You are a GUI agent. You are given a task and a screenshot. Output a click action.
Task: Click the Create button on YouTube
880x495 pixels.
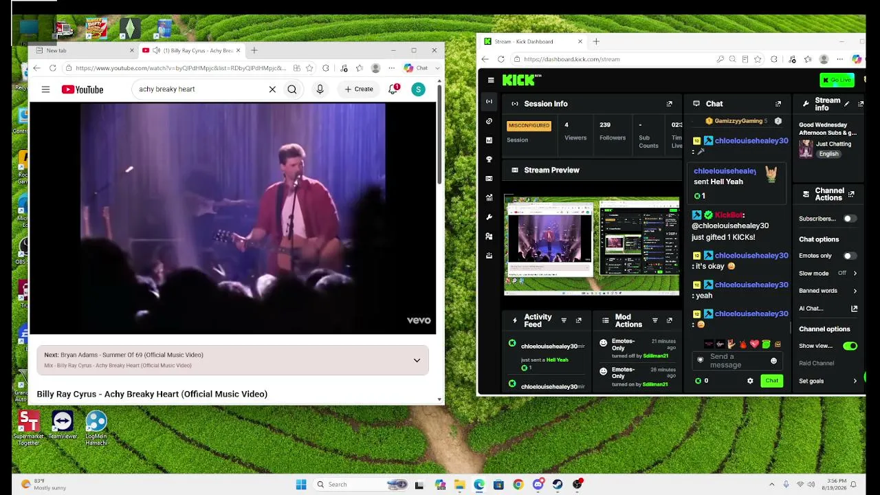click(x=359, y=89)
